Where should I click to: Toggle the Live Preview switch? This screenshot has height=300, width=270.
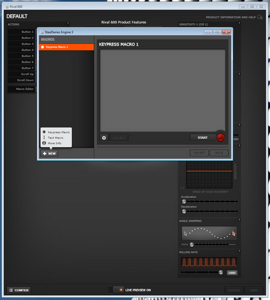click(118, 290)
